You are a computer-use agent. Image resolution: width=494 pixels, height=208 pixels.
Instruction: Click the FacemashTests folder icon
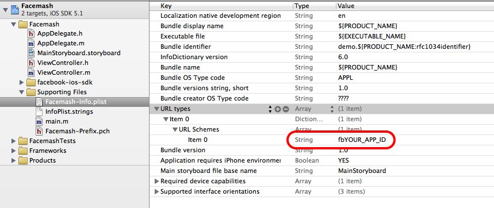[x=22, y=141]
